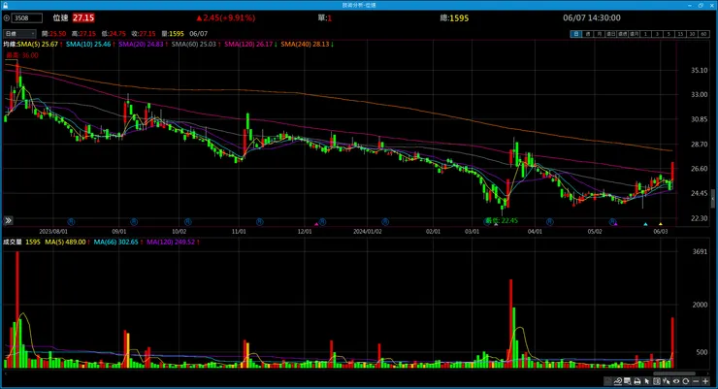Viewport: 718px width, 389px height.
Task: Click the cyan triangle event marker
Action: click(x=645, y=224)
